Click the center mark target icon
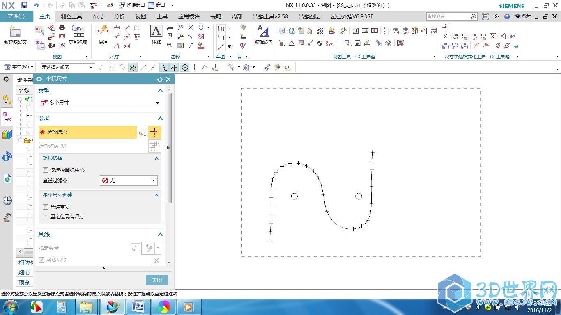The width and height of the screenshot is (561, 315). coord(201,27)
